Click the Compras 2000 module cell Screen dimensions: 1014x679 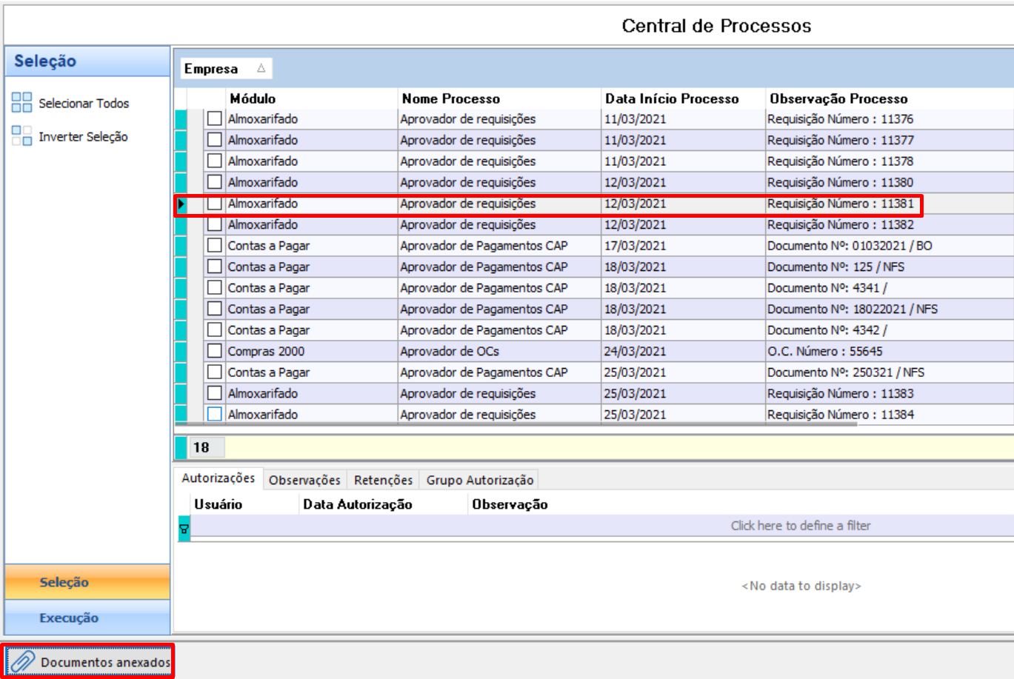pyautogui.click(x=311, y=351)
